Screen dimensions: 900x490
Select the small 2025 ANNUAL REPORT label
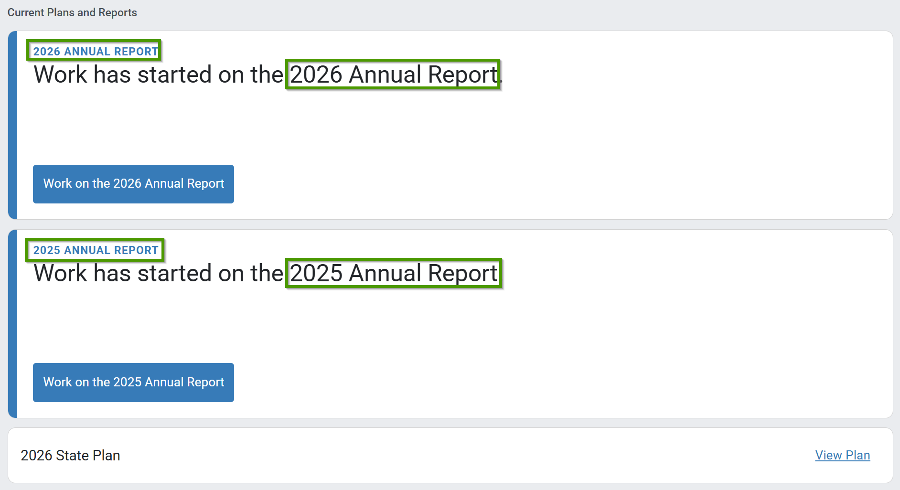(x=96, y=250)
